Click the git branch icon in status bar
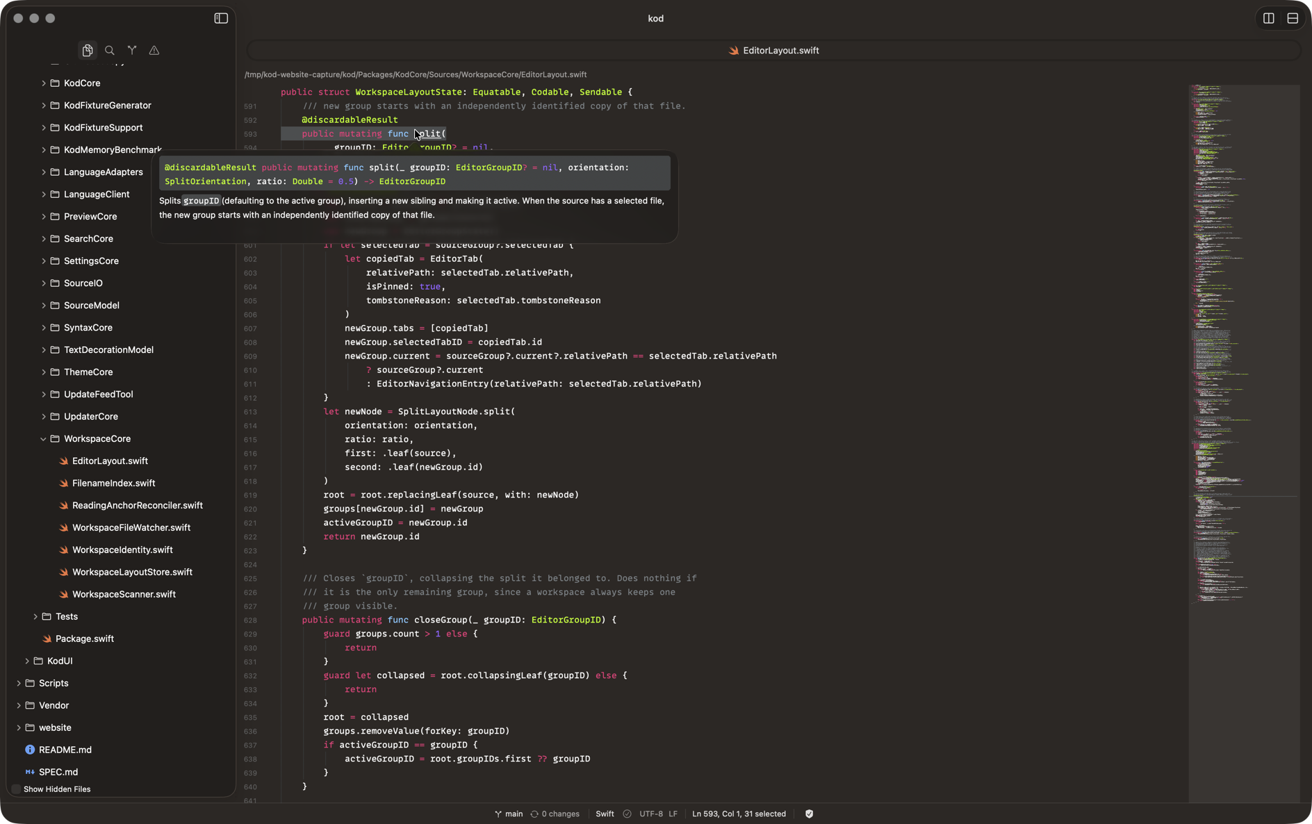Screen dimensions: 1312x824 point(498,814)
